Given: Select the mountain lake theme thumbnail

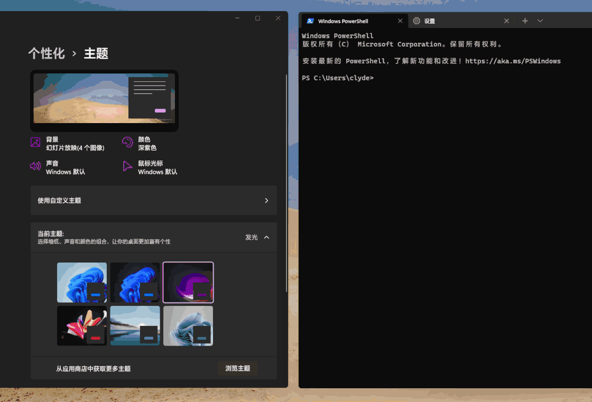Looking at the screenshot, I should click(135, 325).
